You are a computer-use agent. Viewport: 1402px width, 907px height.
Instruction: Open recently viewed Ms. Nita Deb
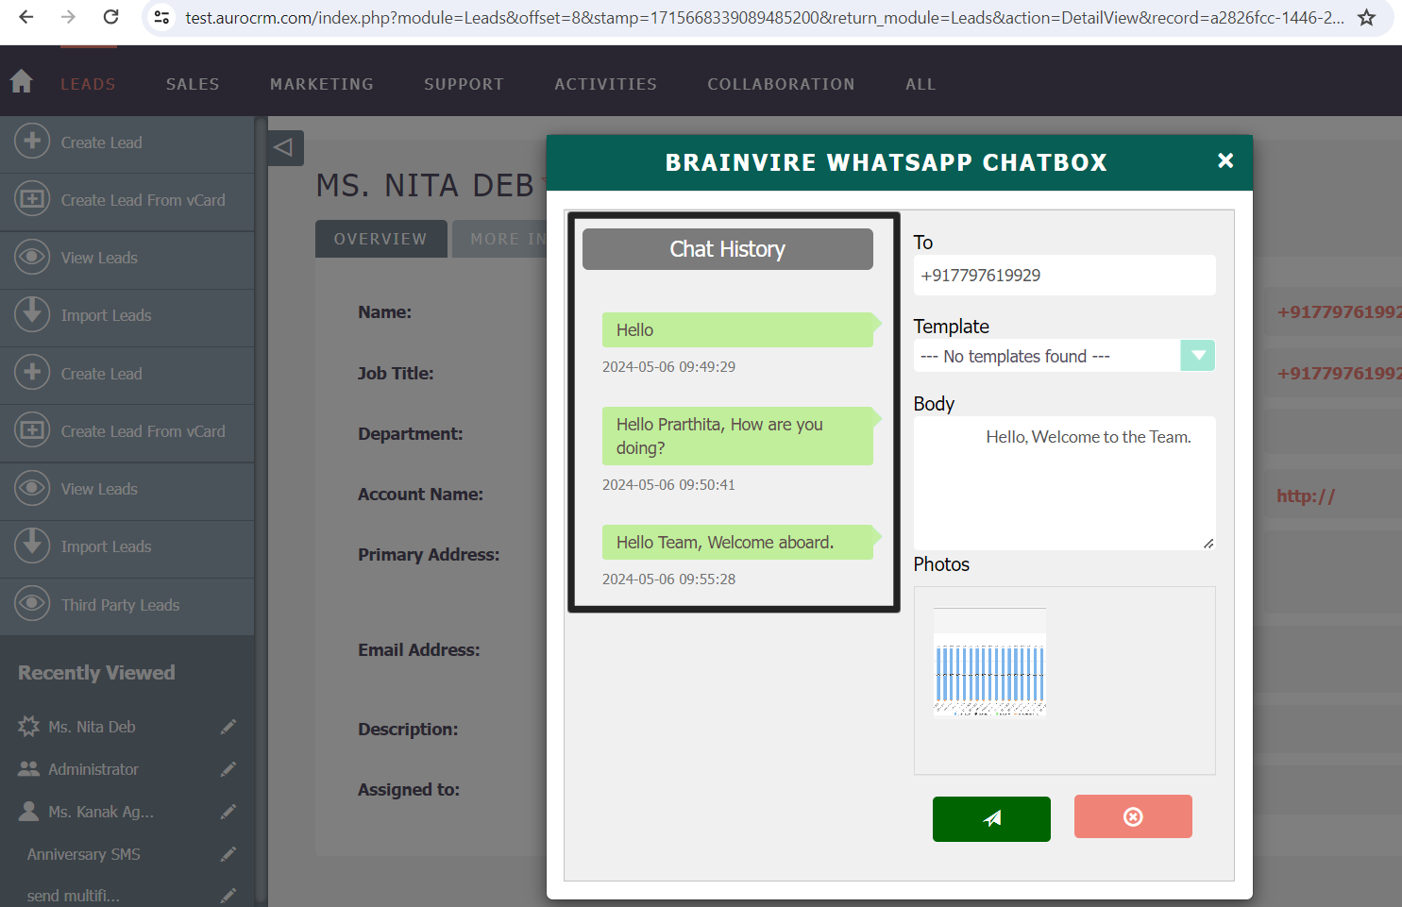(x=92, y=727)
